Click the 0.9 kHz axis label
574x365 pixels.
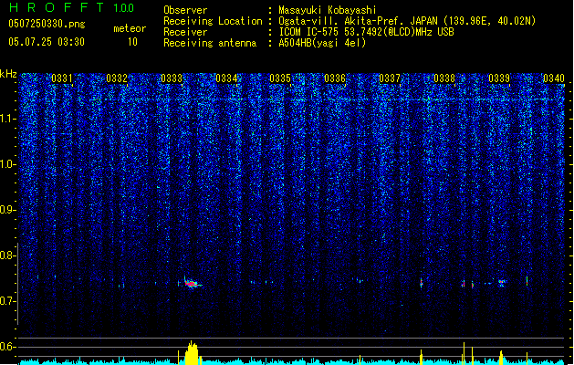pos(8,210)
